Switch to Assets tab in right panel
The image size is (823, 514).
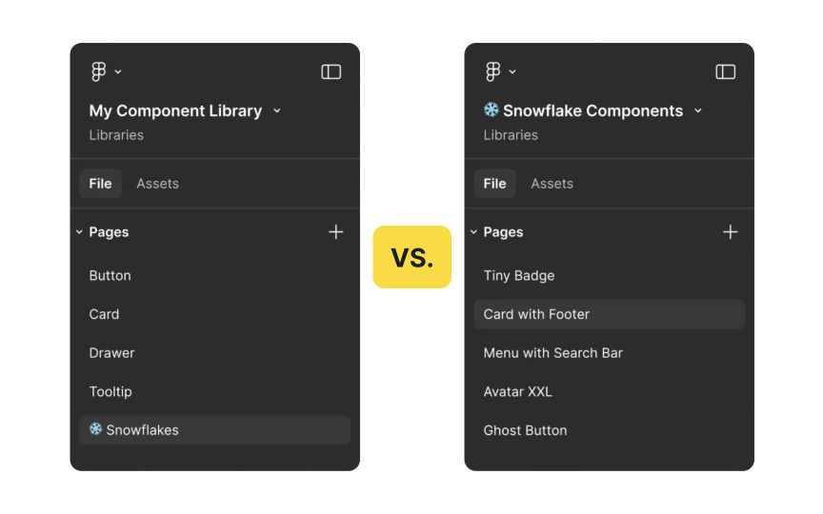[x=552, y=184]
